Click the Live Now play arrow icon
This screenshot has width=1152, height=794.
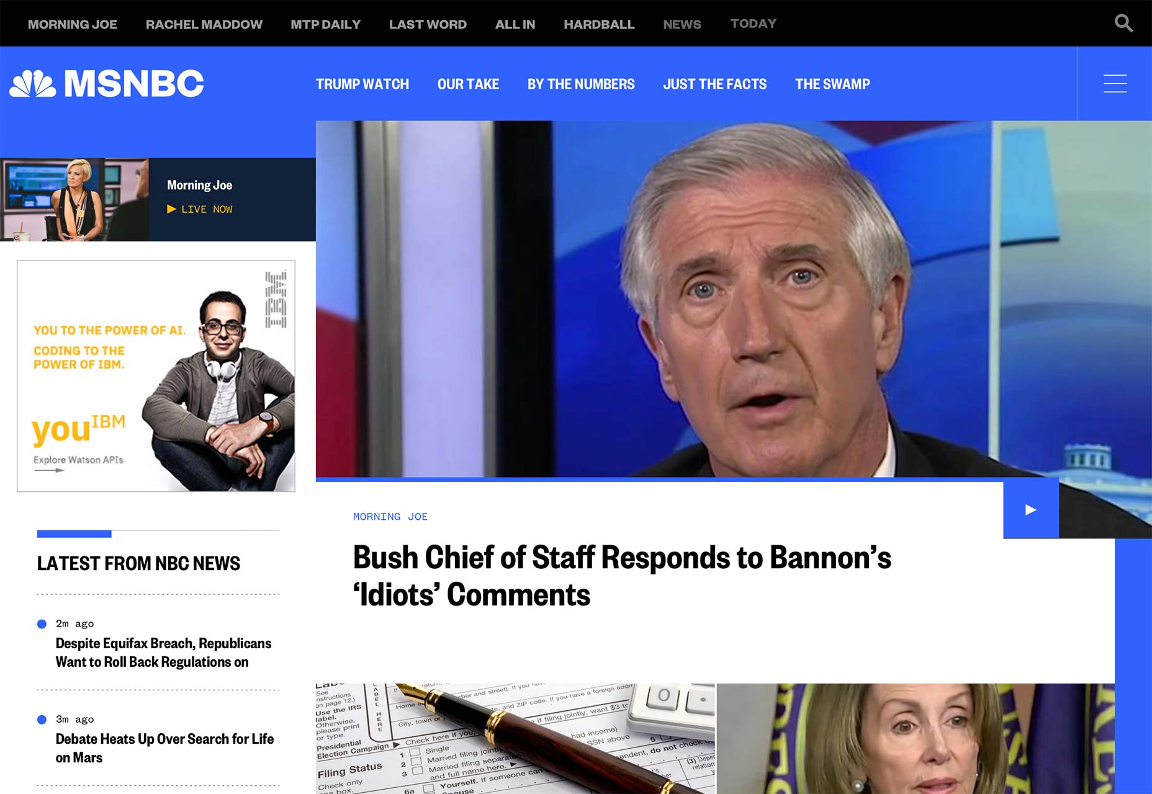[x=171, y=209]
